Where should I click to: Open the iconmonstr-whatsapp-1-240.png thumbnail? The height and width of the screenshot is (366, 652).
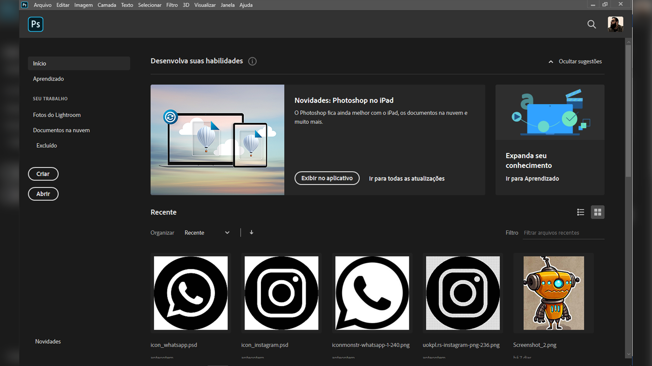pos(372,293)
